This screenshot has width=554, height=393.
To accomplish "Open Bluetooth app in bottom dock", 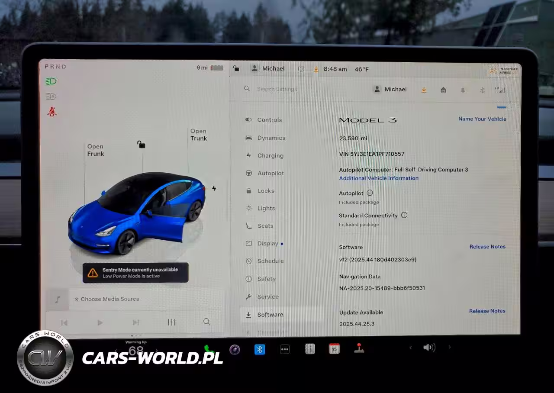I will pos(259,349).
